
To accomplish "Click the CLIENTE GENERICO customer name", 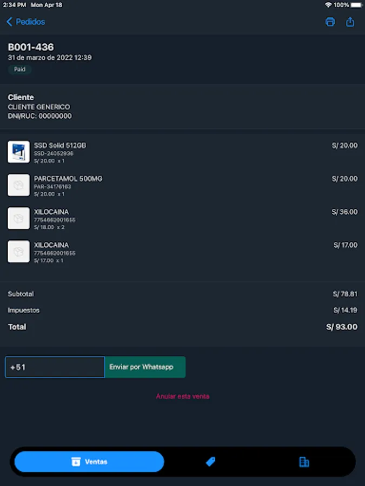I will [38, 107].
